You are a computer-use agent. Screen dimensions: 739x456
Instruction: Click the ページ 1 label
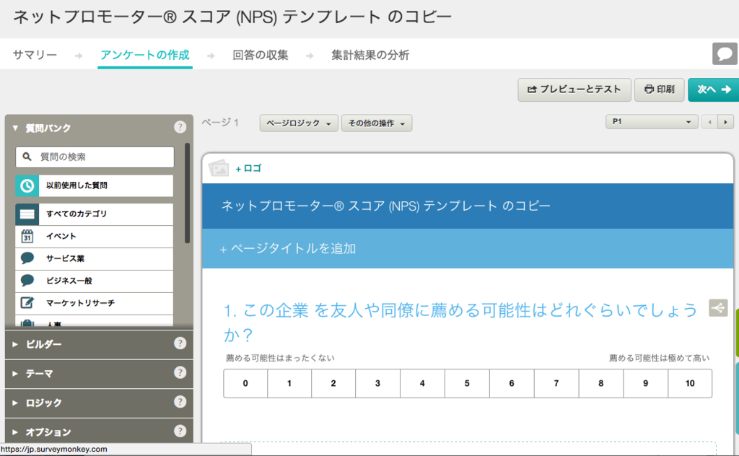point(220,123)
